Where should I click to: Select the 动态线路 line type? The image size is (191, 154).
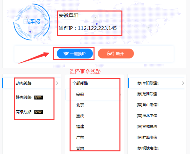(x=24, y=83)
